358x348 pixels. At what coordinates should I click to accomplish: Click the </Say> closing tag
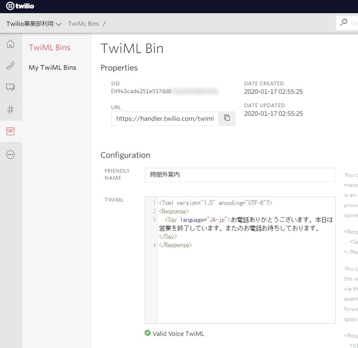[x=168, y=237]
